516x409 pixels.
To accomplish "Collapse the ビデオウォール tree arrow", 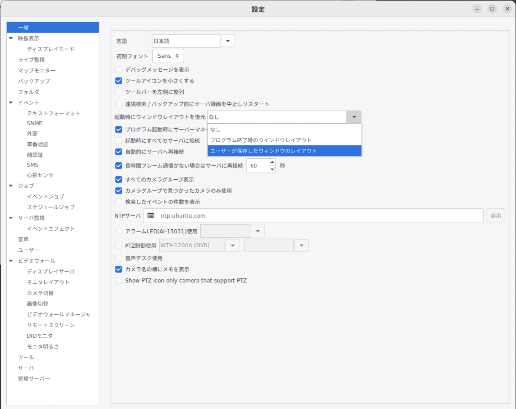I will pyautogui.click(x=11, y=261).
